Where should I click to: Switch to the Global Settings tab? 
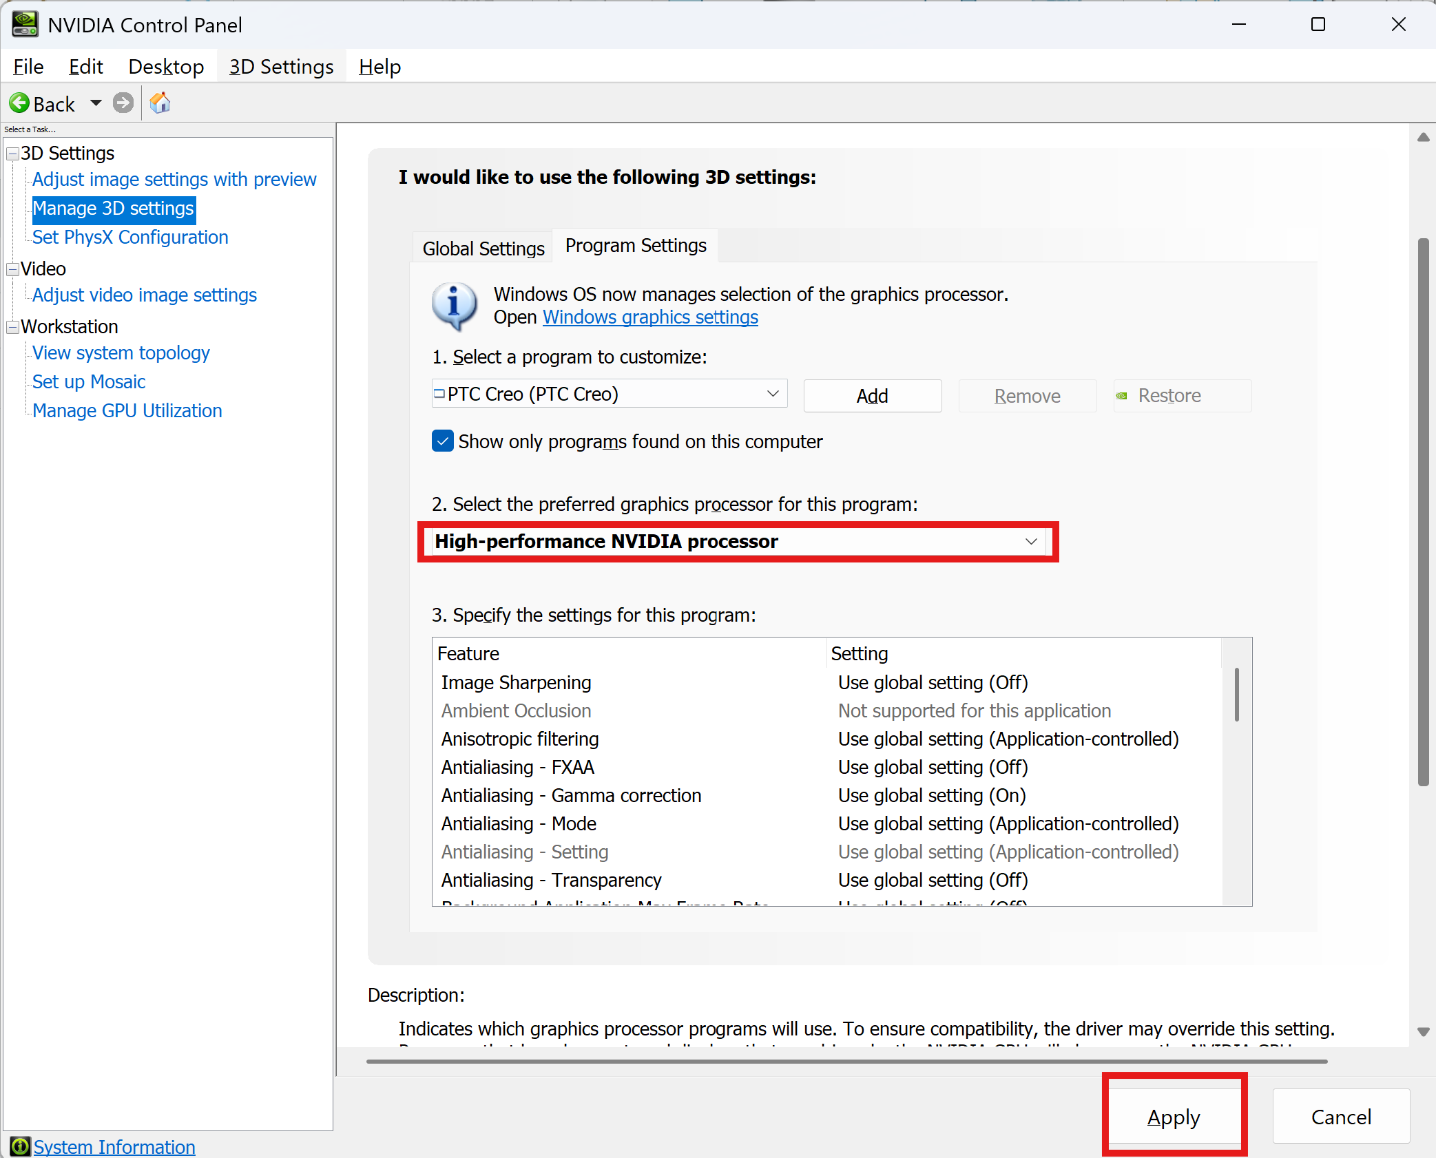click(483, 249)
